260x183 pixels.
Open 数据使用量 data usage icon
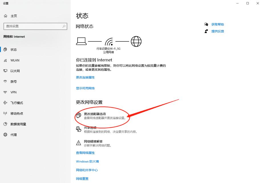click(x=5, y=124)
